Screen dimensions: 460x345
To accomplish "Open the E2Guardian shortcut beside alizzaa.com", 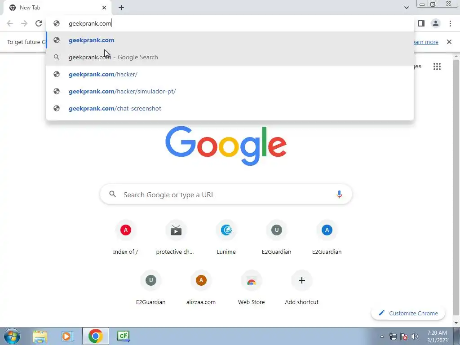I will (x=151, y=288).
